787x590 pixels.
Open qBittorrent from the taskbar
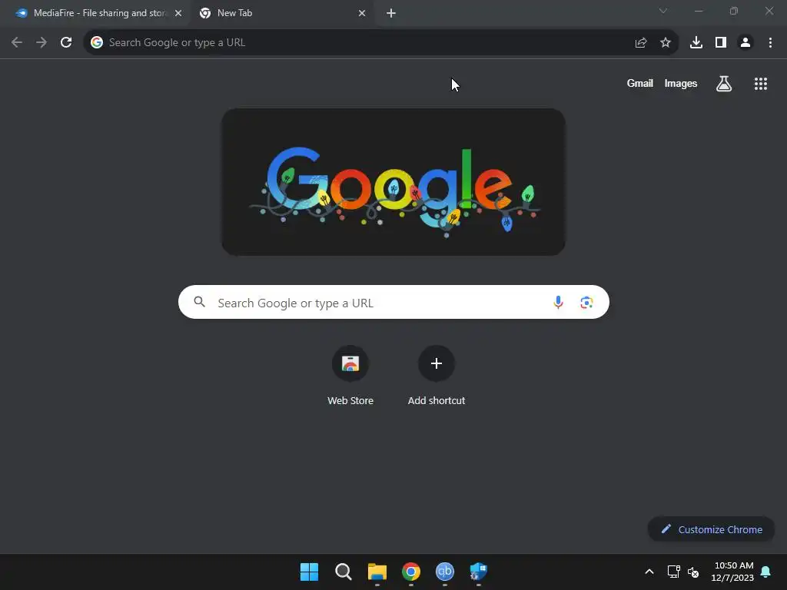tap(445, 572)
